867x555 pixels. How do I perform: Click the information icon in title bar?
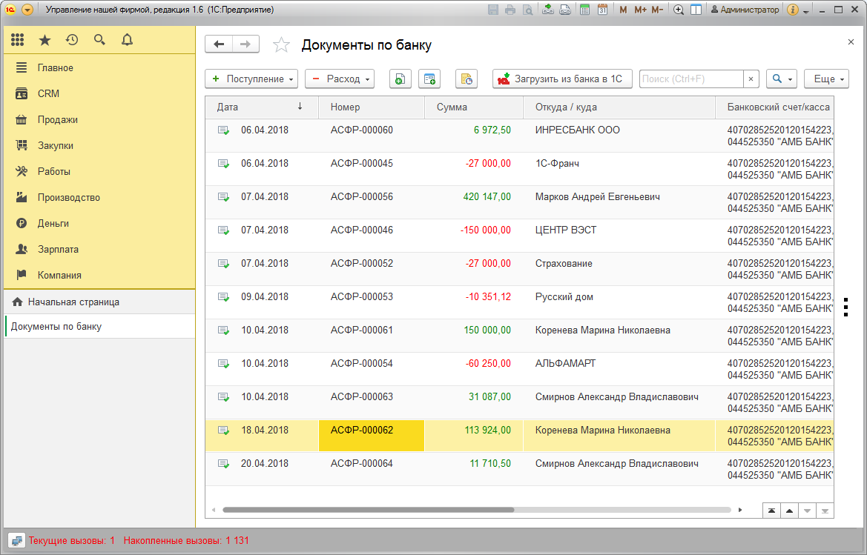[792, 10]
